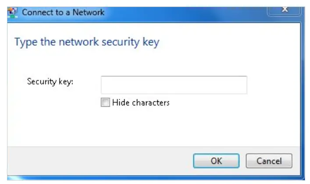Select the window's X button at top right
This screenshot has width=310, height=184.
click(284, 11)
